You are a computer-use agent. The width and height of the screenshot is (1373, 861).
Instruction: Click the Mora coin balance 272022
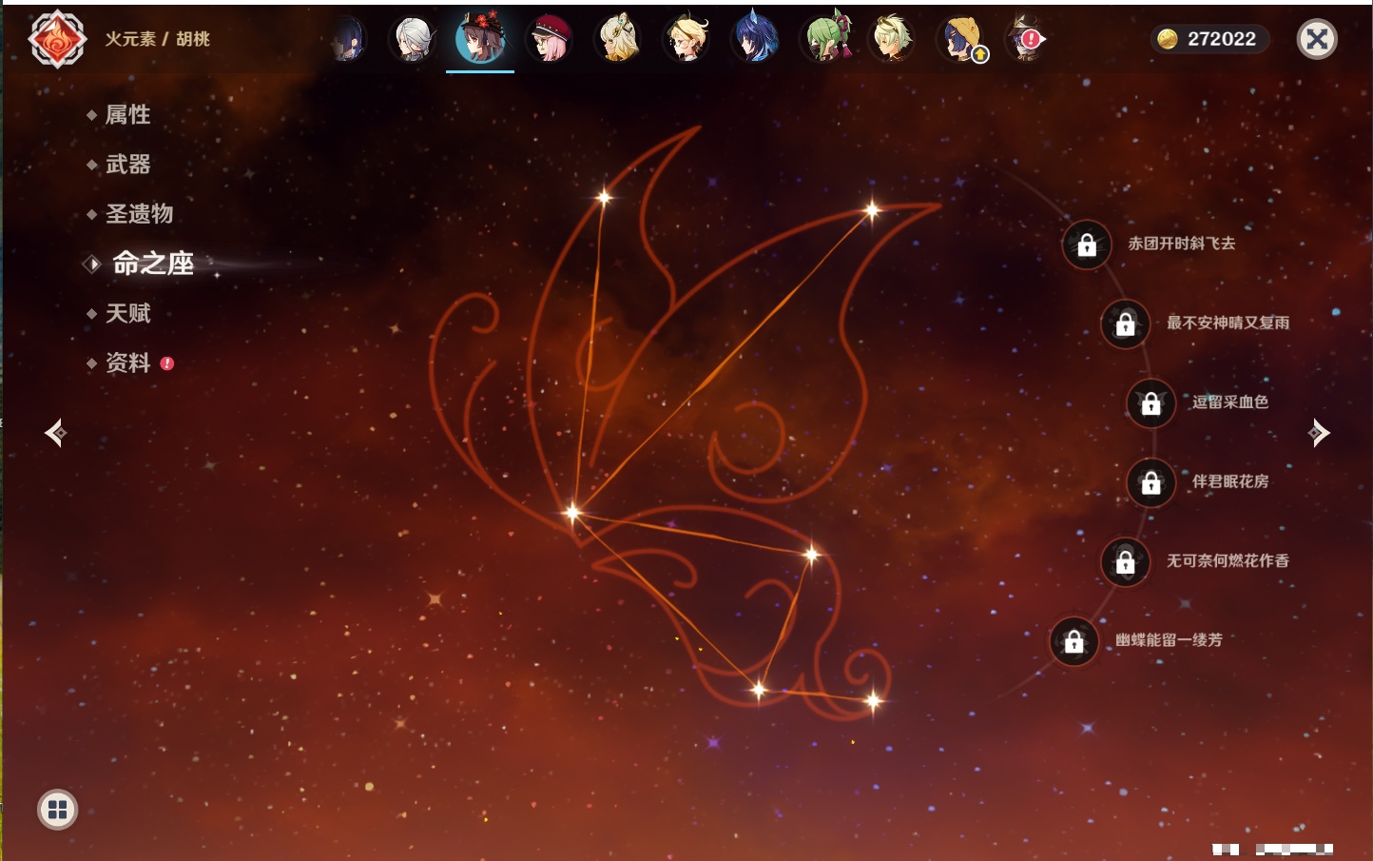pos(1209,39)
